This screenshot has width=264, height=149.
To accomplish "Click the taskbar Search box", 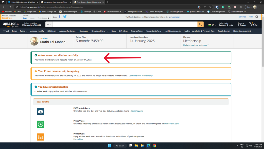I will (x=120, y=146).
